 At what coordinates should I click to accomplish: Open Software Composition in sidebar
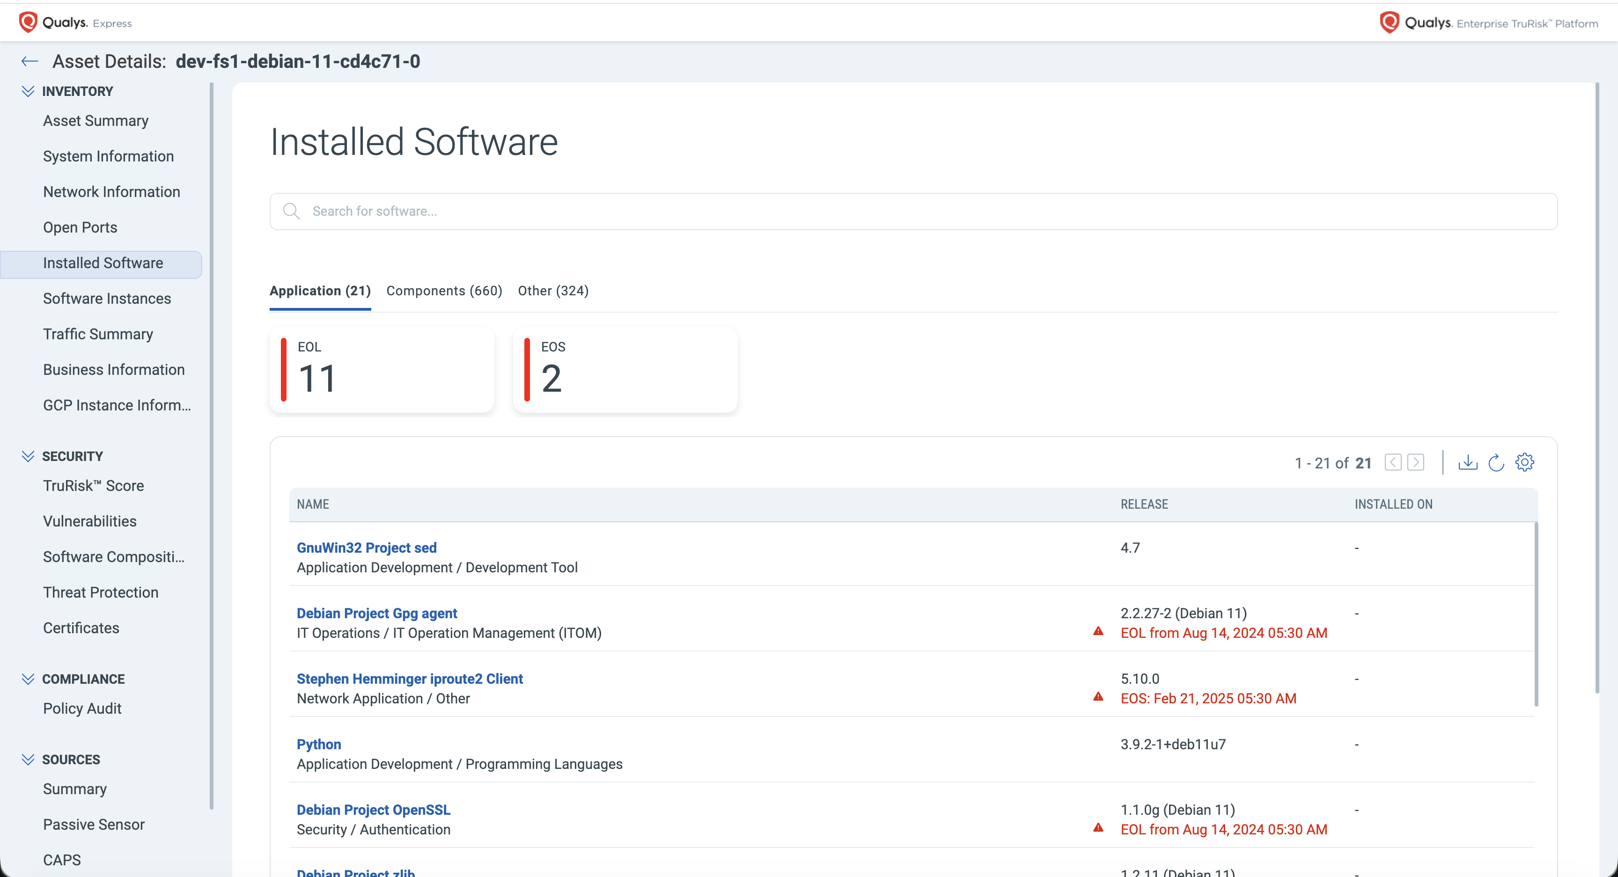(x=114, y=557)
